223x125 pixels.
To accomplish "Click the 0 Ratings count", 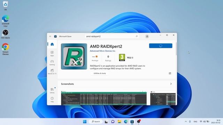I will (108, 58).
